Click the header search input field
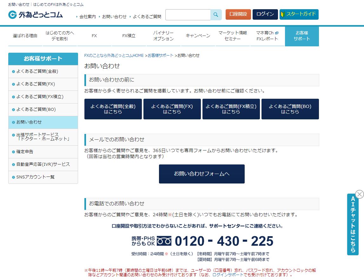Image resolution: width=364 pixels, height=280 pixels. [188, 15]
